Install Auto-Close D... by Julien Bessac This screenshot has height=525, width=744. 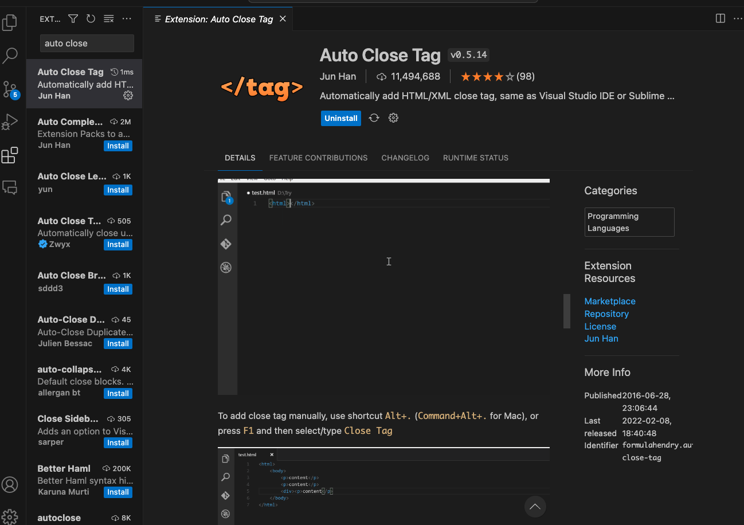118,343
